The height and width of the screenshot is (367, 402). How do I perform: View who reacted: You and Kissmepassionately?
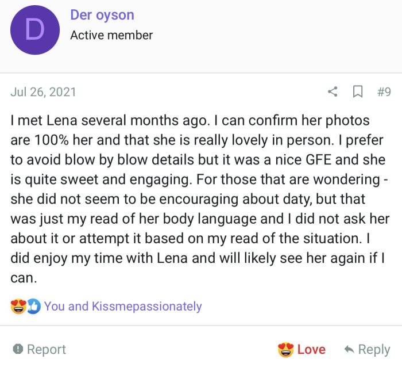point(122,307)
